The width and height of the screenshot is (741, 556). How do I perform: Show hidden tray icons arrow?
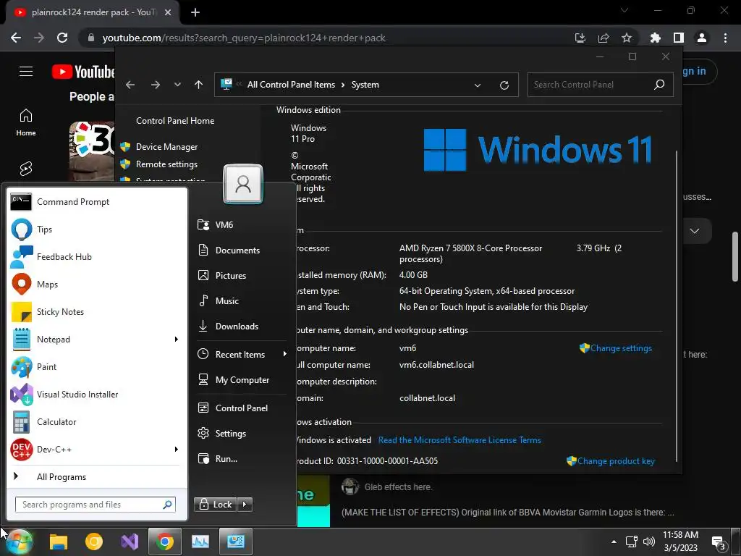[x=614, y=542]
